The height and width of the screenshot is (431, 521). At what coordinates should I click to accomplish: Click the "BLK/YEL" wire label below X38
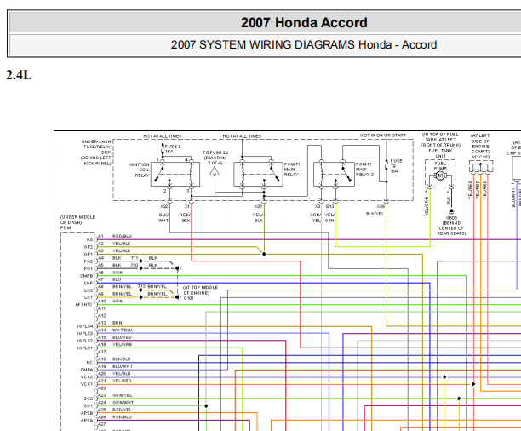point(375,214)
